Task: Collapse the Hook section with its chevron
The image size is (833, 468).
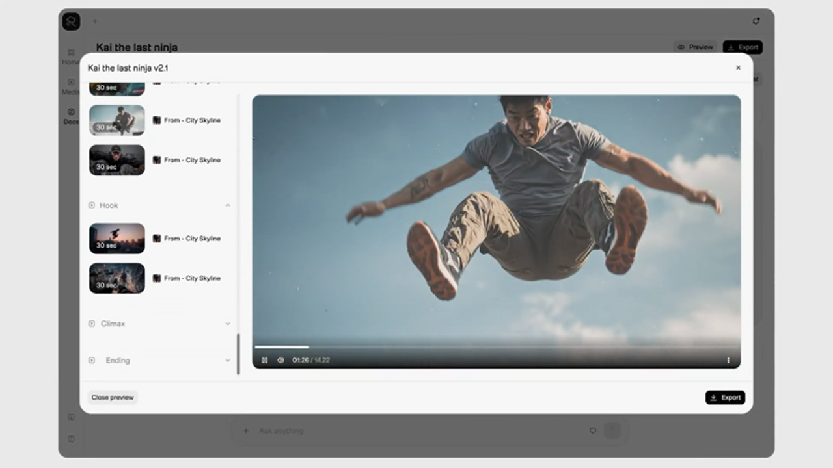Action: (228, 205)
